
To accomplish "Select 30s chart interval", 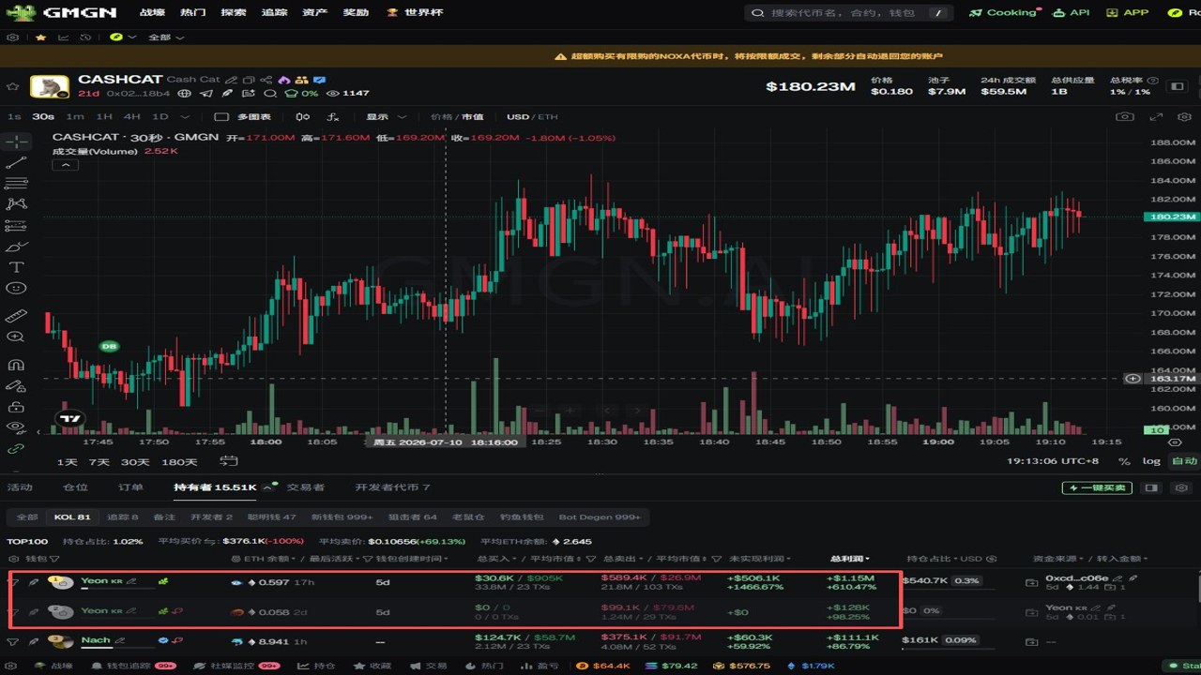I will (43, 117).
